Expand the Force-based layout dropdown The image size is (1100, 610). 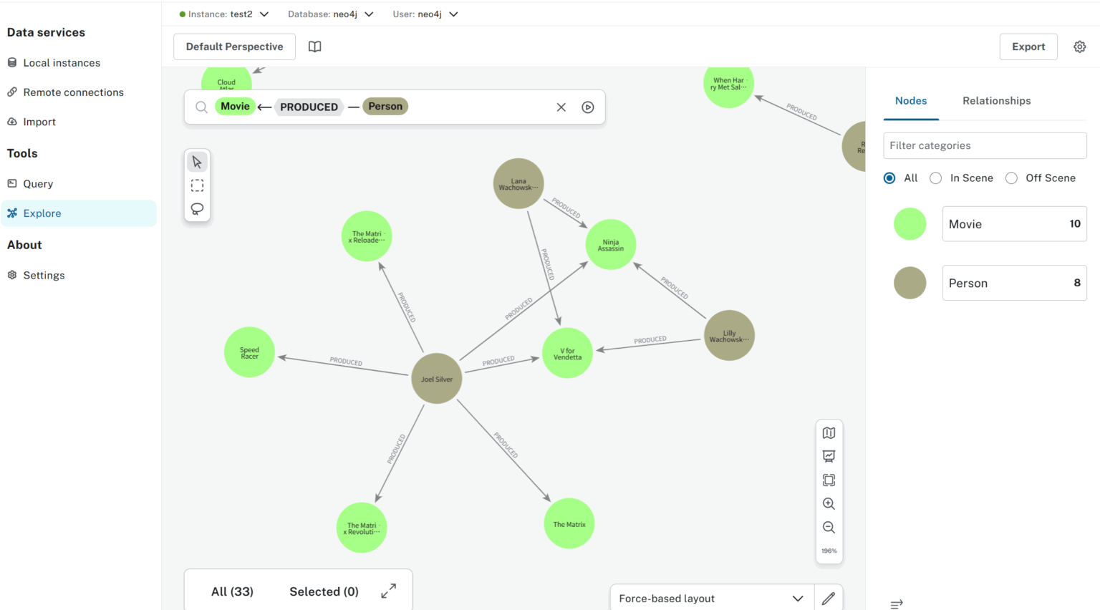[797, 598]
